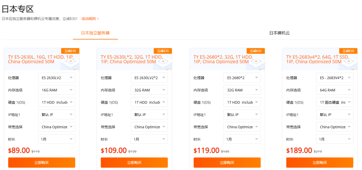The image size is (362, 170).
Task: Click the 立减$30 badge on E5-2680*2 card
Action: [x=256, y=51]
